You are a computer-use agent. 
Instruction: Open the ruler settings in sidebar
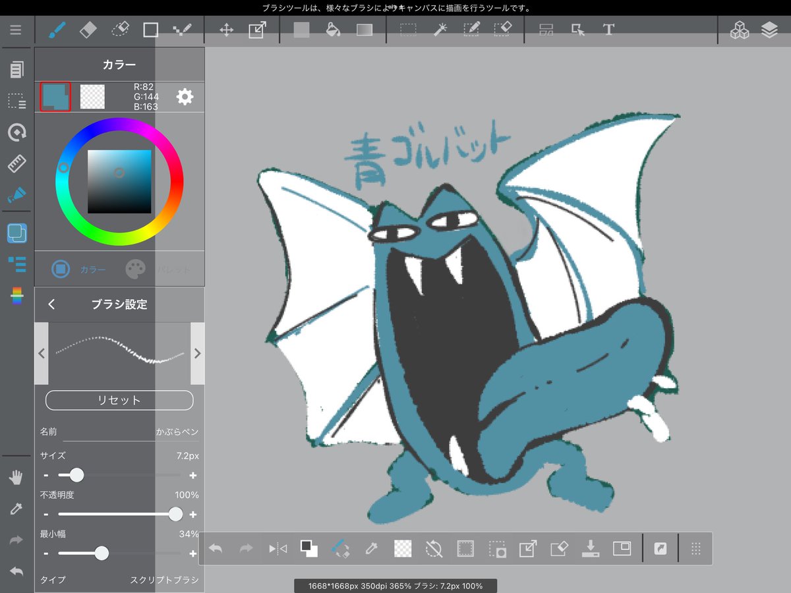click(16, 164)
